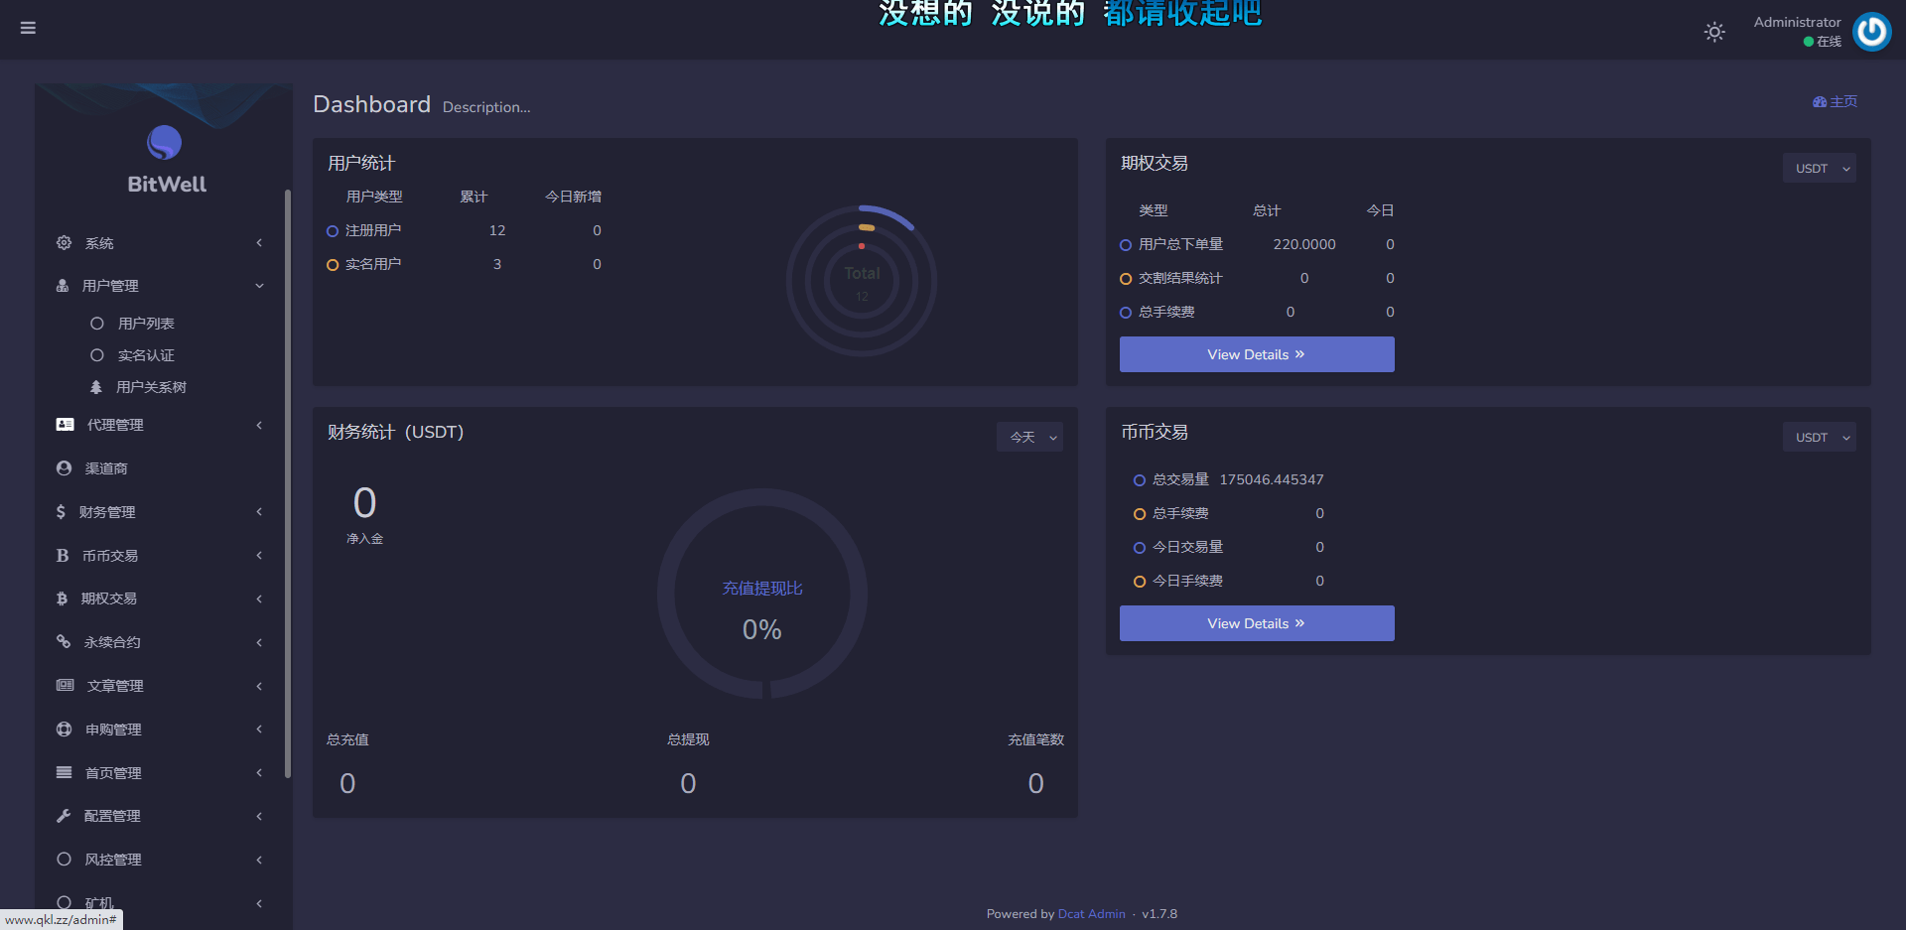Open the USDT dropdown in 期权交易 panel

click(1819, 168)
